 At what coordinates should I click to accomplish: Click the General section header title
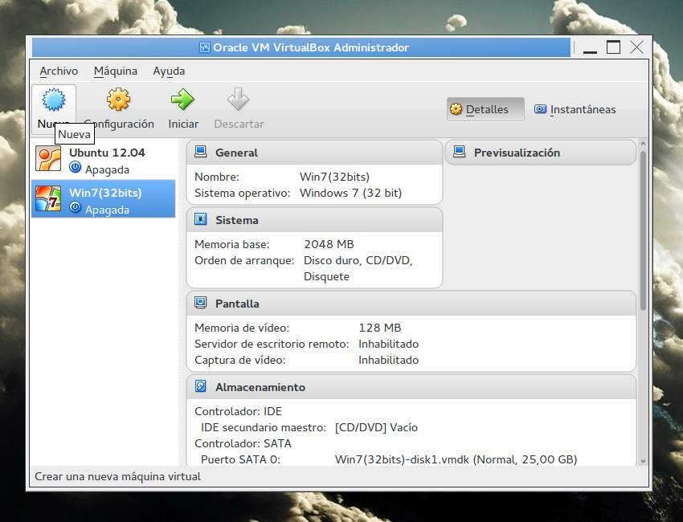coord(236,153)
